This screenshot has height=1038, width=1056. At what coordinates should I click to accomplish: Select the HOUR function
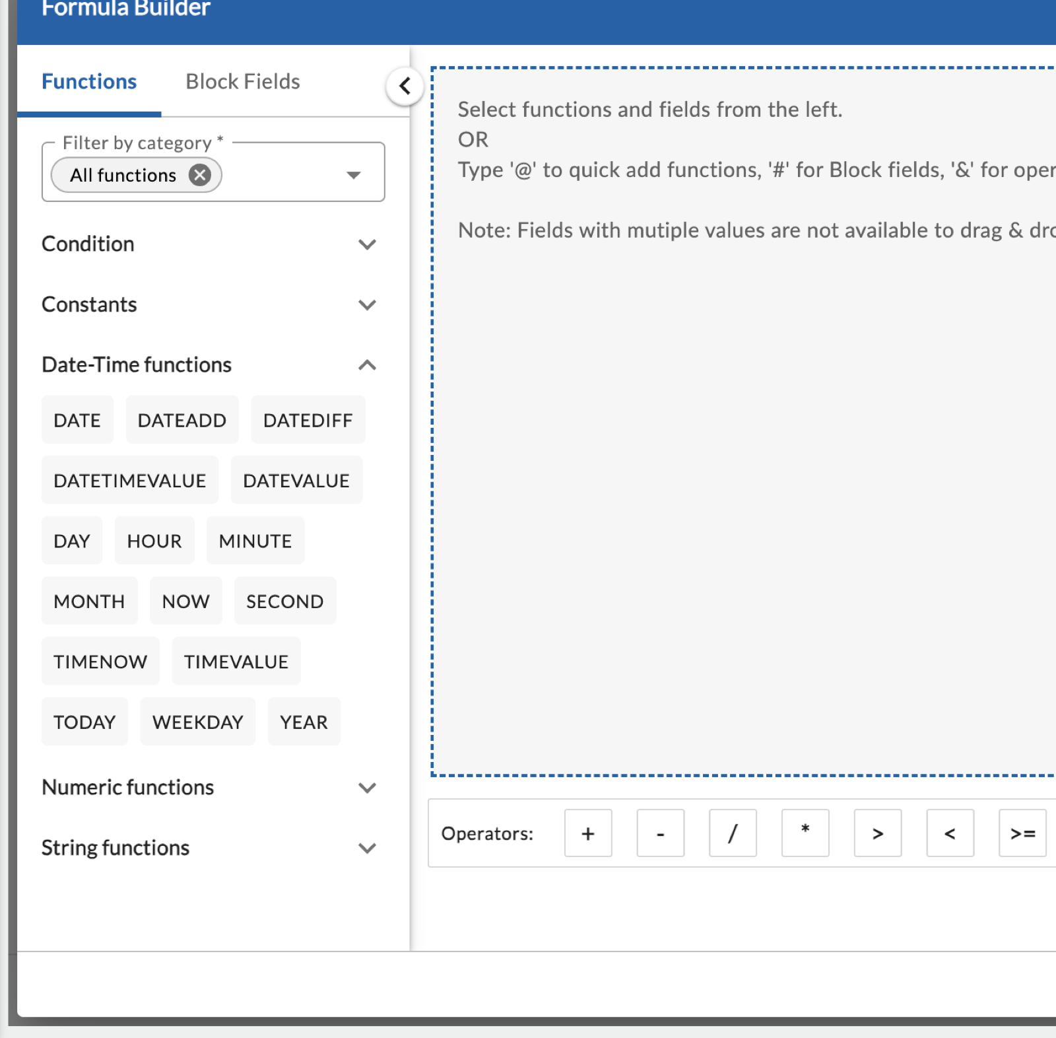pyautogui.click(x=154, y=541)
